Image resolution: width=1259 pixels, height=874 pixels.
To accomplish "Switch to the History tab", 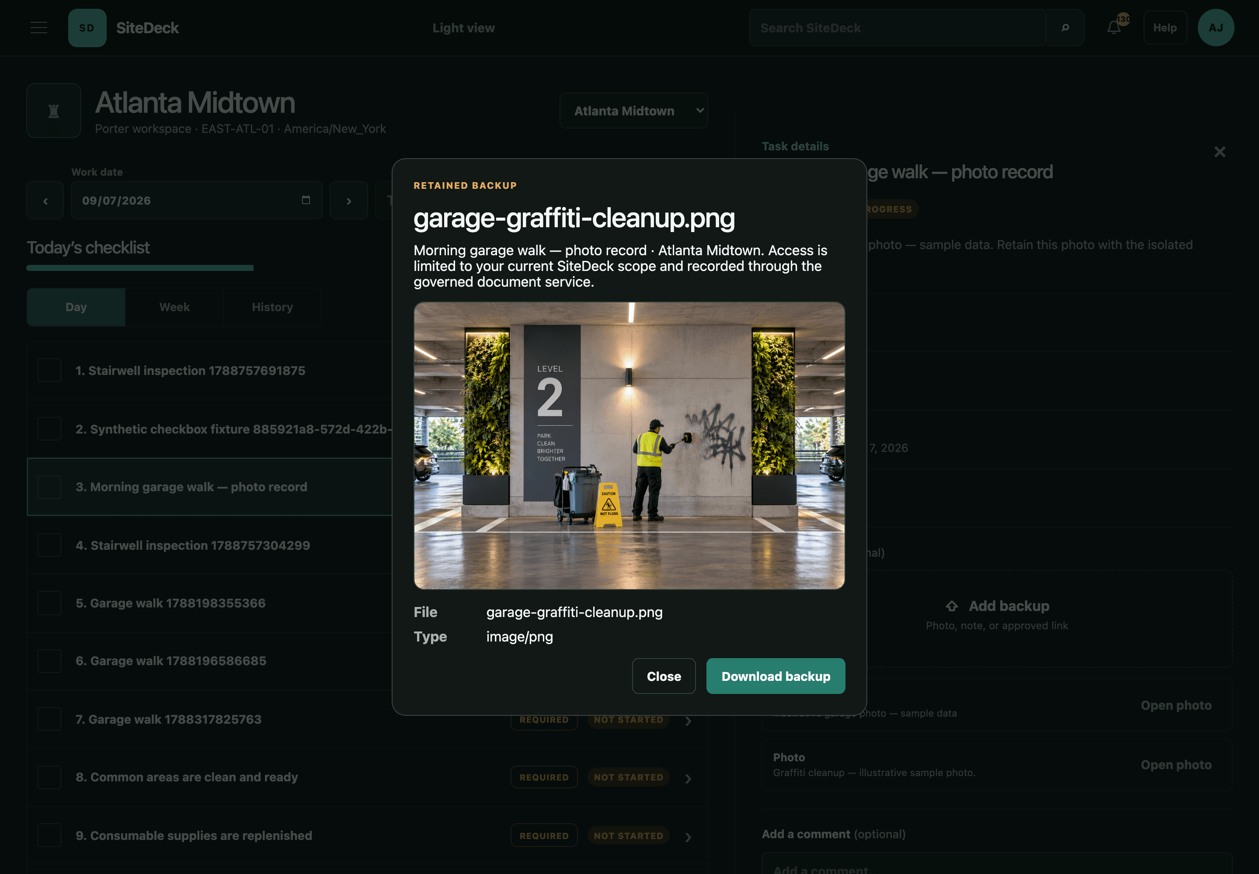I will [x=272, y=307].
